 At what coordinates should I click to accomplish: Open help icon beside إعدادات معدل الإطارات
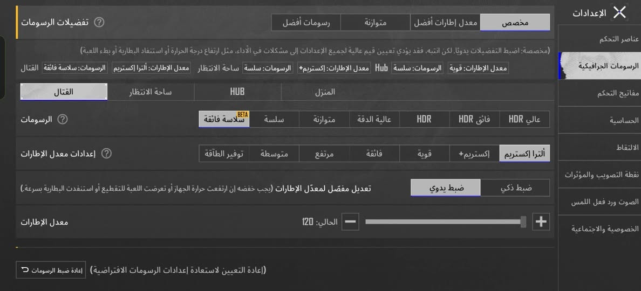[x=106, y=154]
